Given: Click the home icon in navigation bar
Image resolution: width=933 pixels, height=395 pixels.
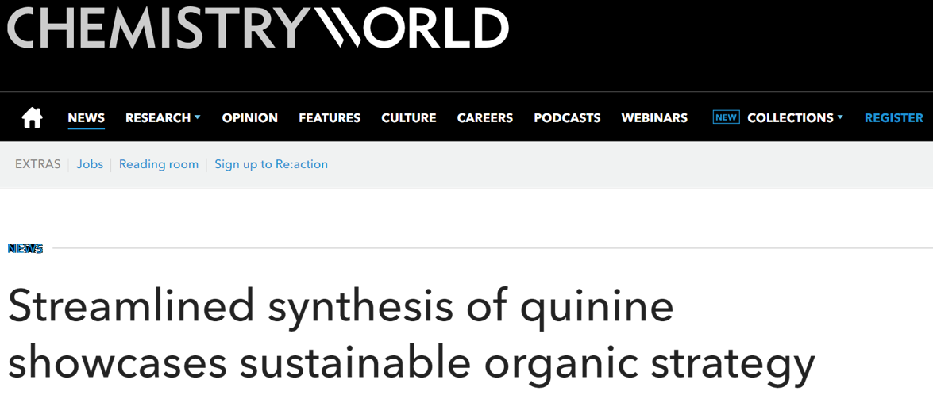Looking at the screenshot, I should [x=32, y=117].
